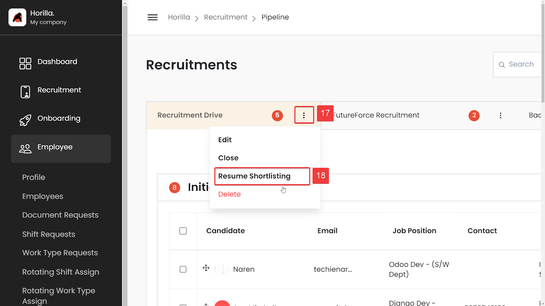
Task: Open Work Type Requests page
Action: coord(60,253)
